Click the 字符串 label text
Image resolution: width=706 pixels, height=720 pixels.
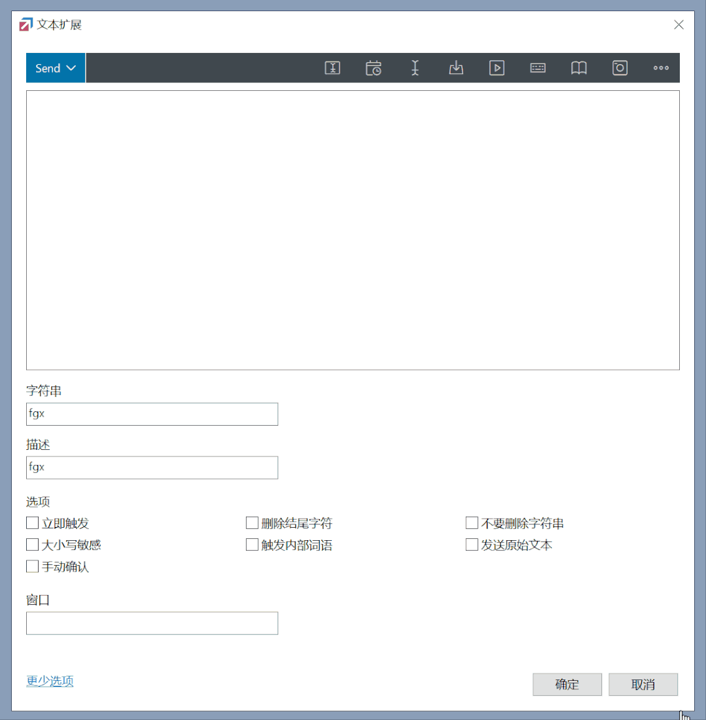click(44, 391)
